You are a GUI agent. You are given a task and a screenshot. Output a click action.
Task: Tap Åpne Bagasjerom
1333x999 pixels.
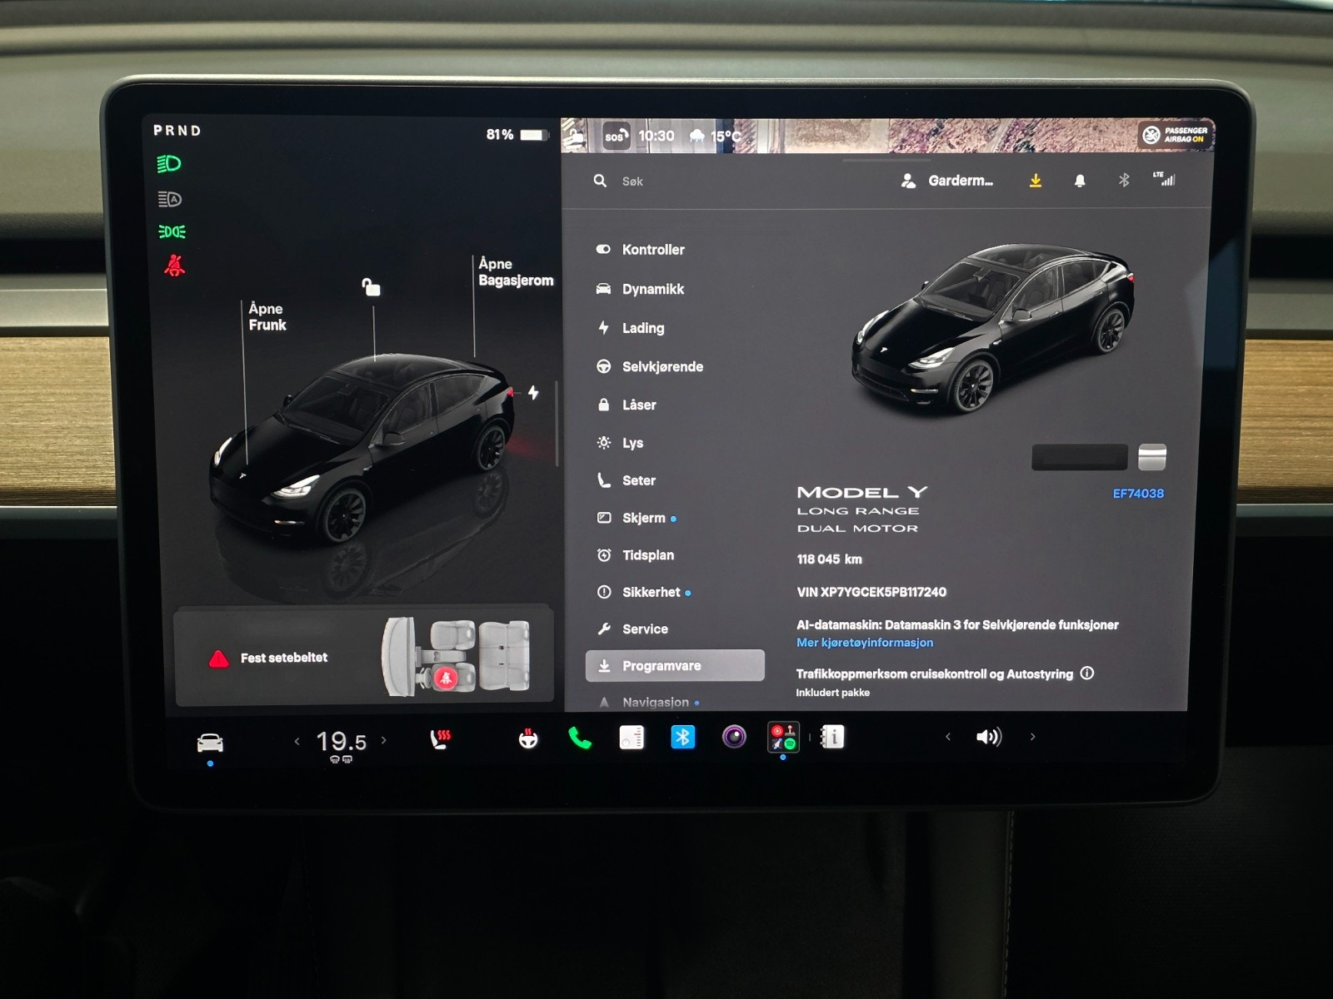click(x=516, y=272)
